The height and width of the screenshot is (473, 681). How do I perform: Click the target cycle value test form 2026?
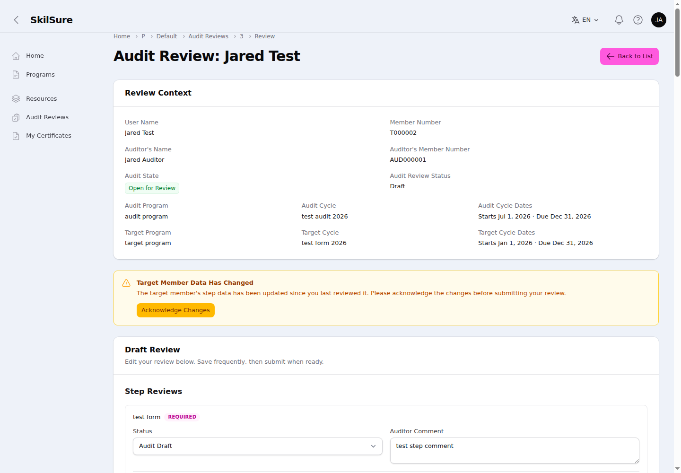click(x=324, y=243)
